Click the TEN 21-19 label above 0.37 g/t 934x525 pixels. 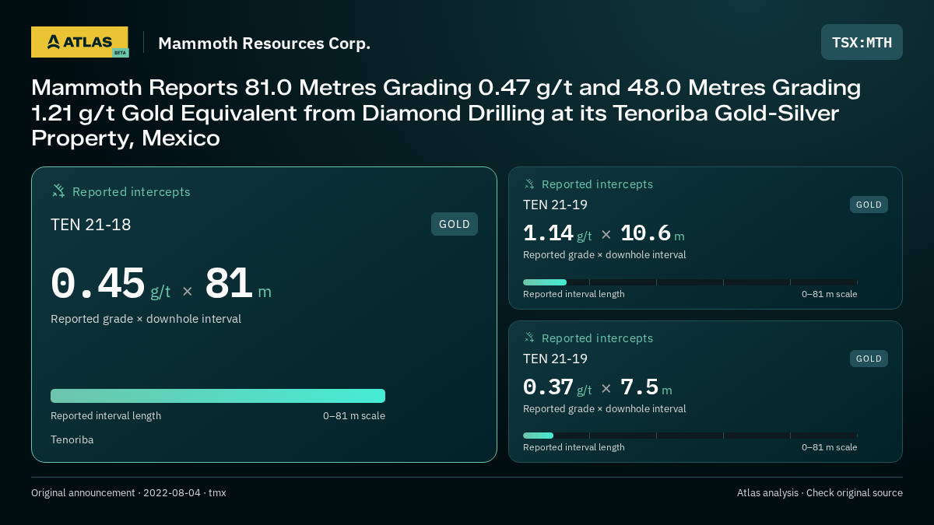(x=555, y=359)
